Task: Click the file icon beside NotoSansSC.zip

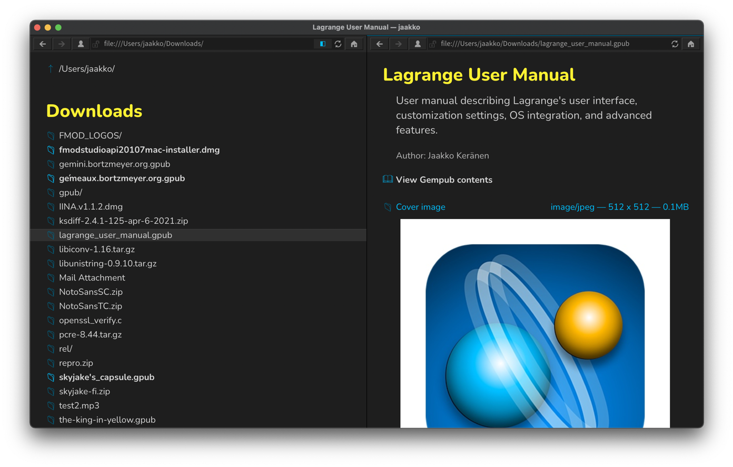Action: click(x=51, y=292)
